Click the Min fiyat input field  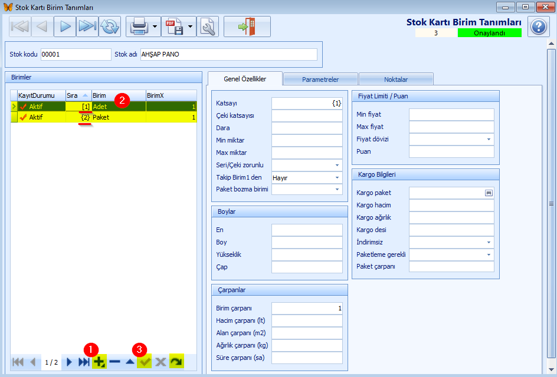451,114
